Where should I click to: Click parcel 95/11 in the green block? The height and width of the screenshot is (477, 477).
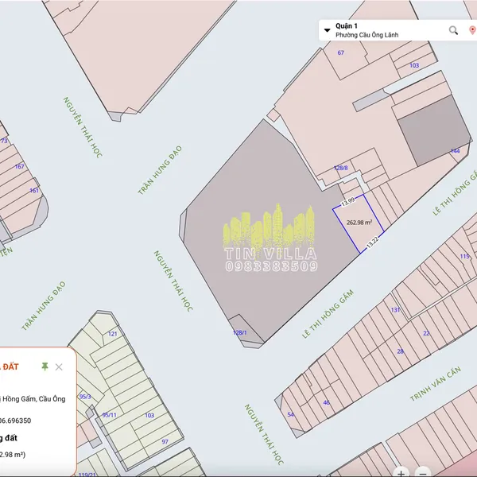coord(110,414)
